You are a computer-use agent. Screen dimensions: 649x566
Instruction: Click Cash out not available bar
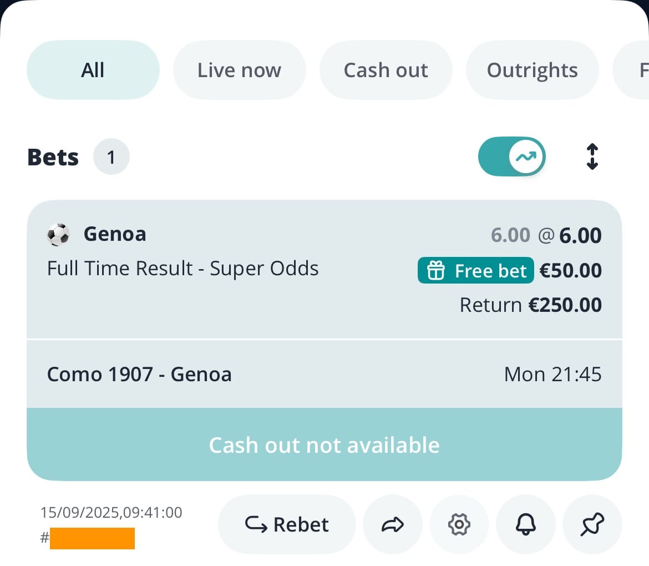click(324, 444)
